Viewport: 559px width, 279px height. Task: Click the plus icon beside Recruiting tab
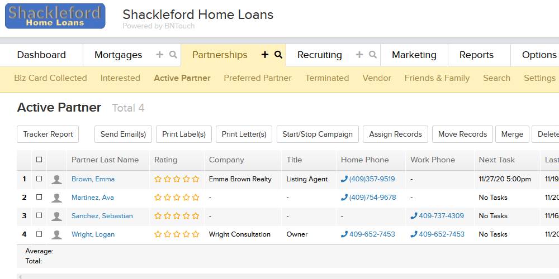(359, 55)
